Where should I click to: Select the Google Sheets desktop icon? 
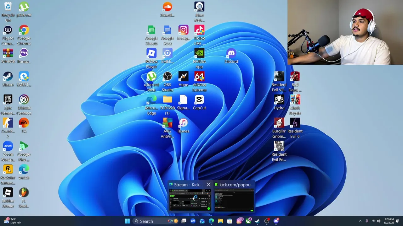[151, 35]
